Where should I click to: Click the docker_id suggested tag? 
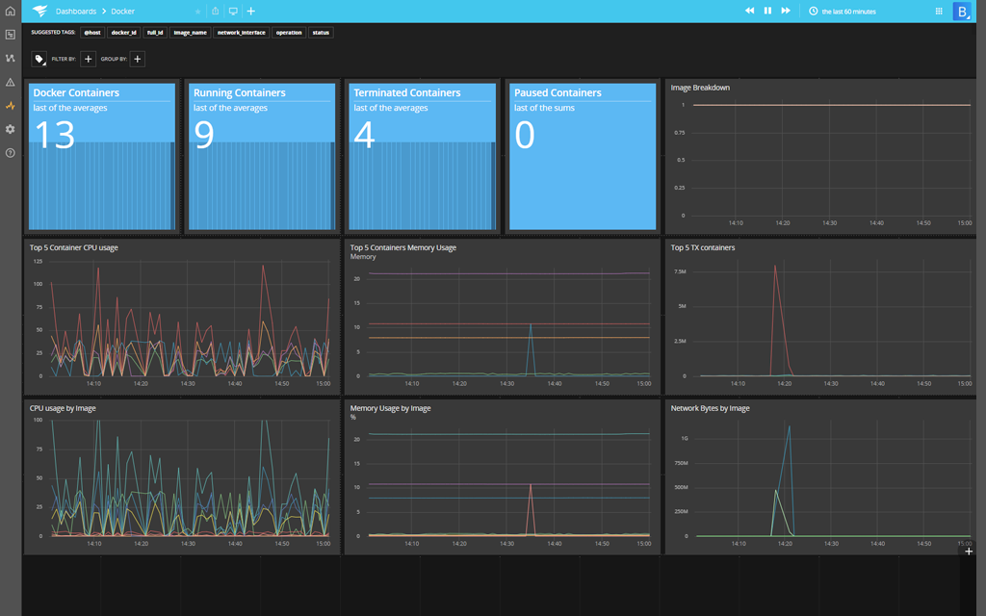[x=123, y=32]
